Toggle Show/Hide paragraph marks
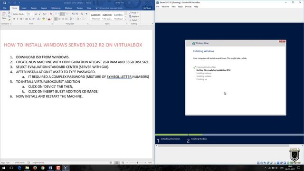Viewport: 304px width, 171px height. [x=86, y=14]
